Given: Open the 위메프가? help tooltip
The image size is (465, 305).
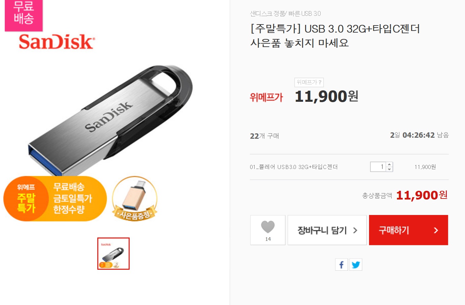Looking at the screenshot, I should [309, 82].
